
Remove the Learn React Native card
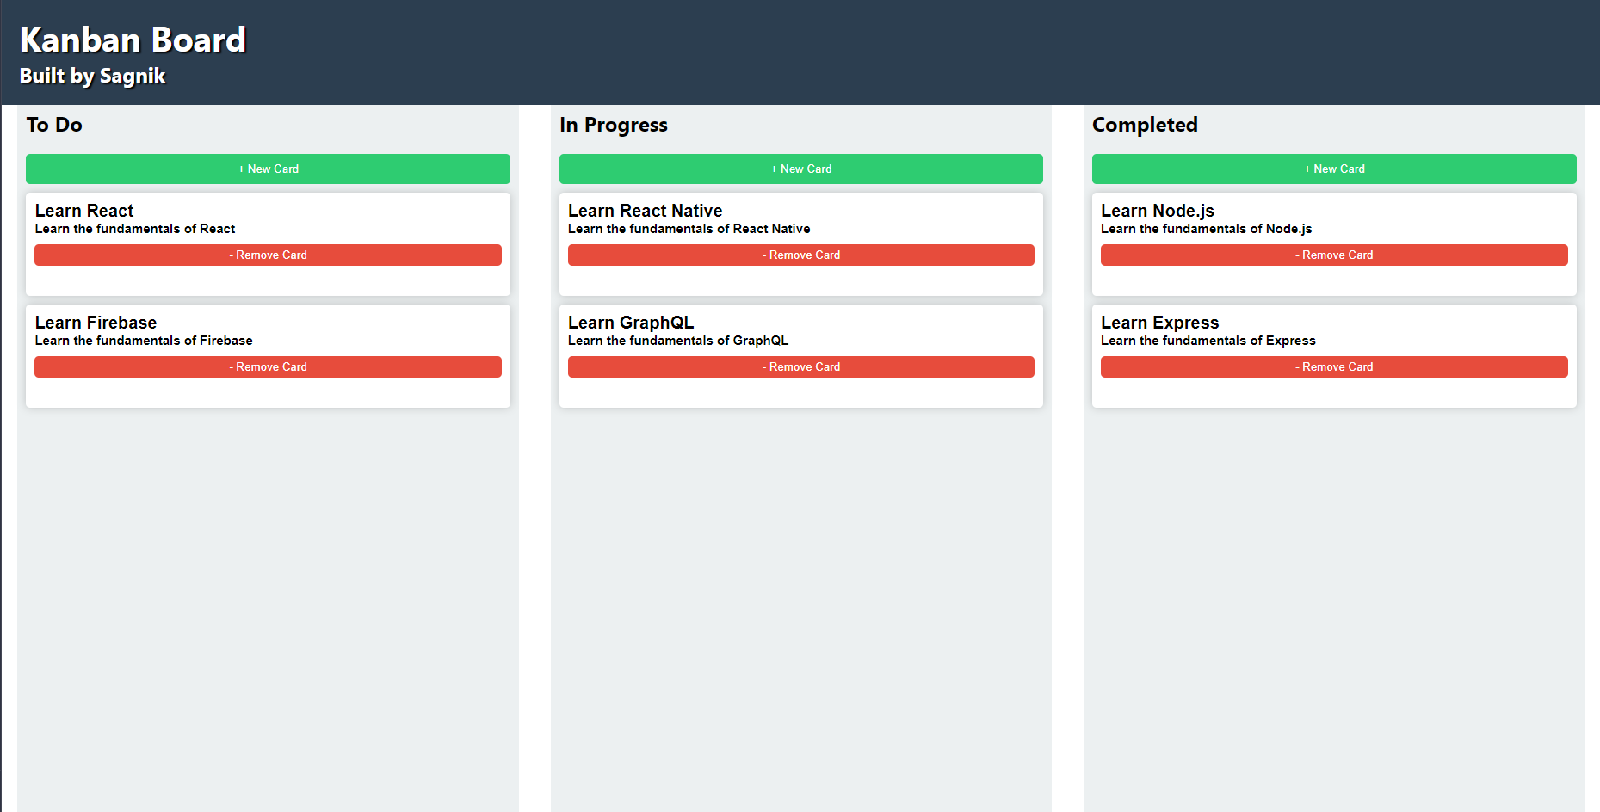coord(800,255)
